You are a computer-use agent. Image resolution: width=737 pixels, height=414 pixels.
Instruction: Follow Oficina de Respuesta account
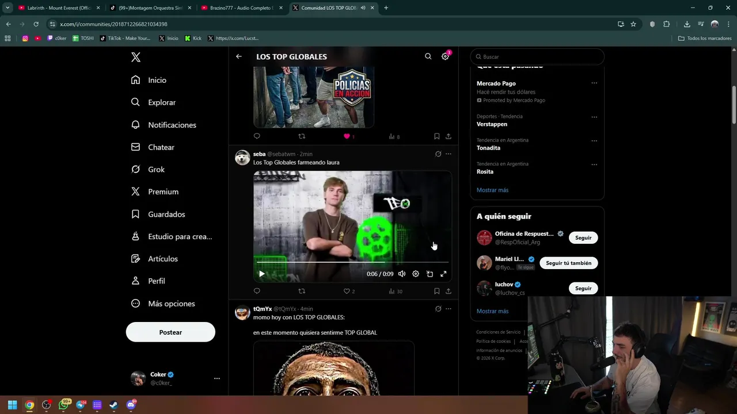(x=583, y=237)
